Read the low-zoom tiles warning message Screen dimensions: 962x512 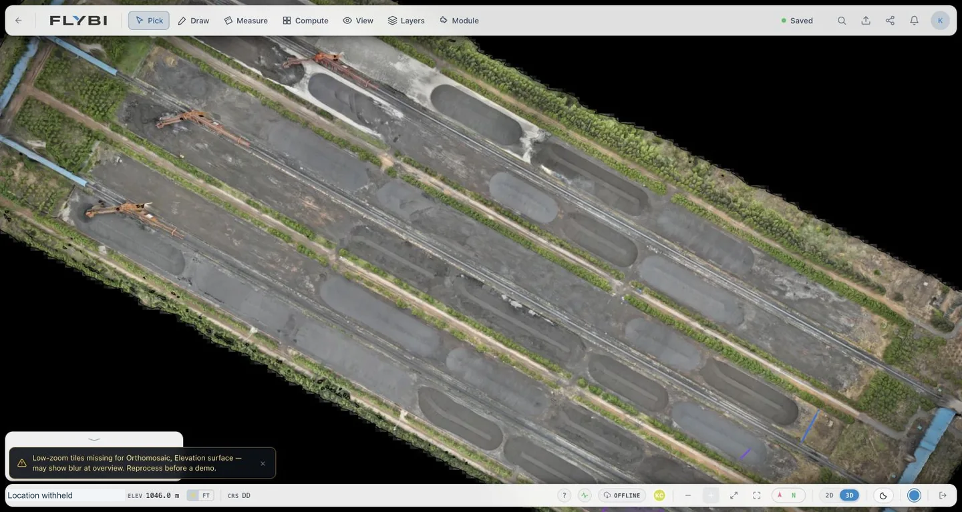(137, 463)
